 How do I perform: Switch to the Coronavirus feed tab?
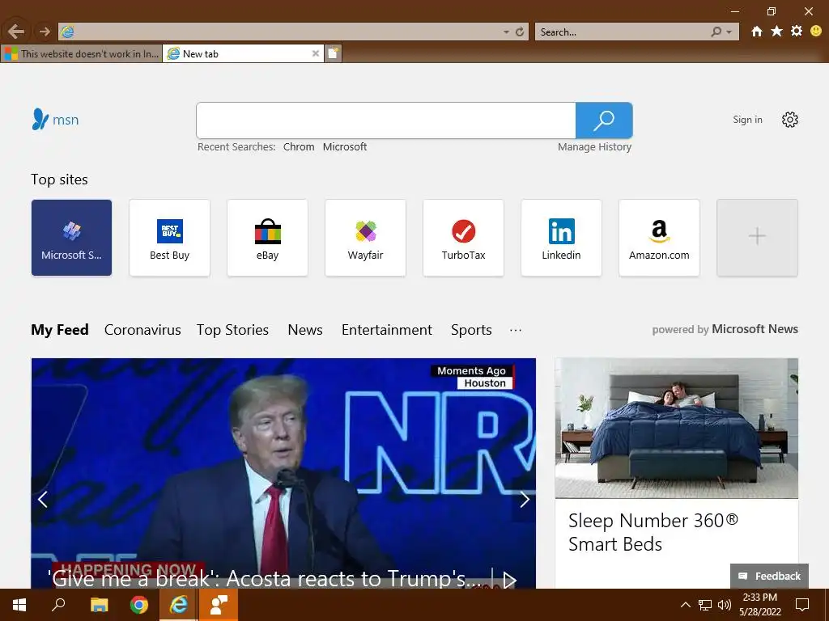(142, 330)
